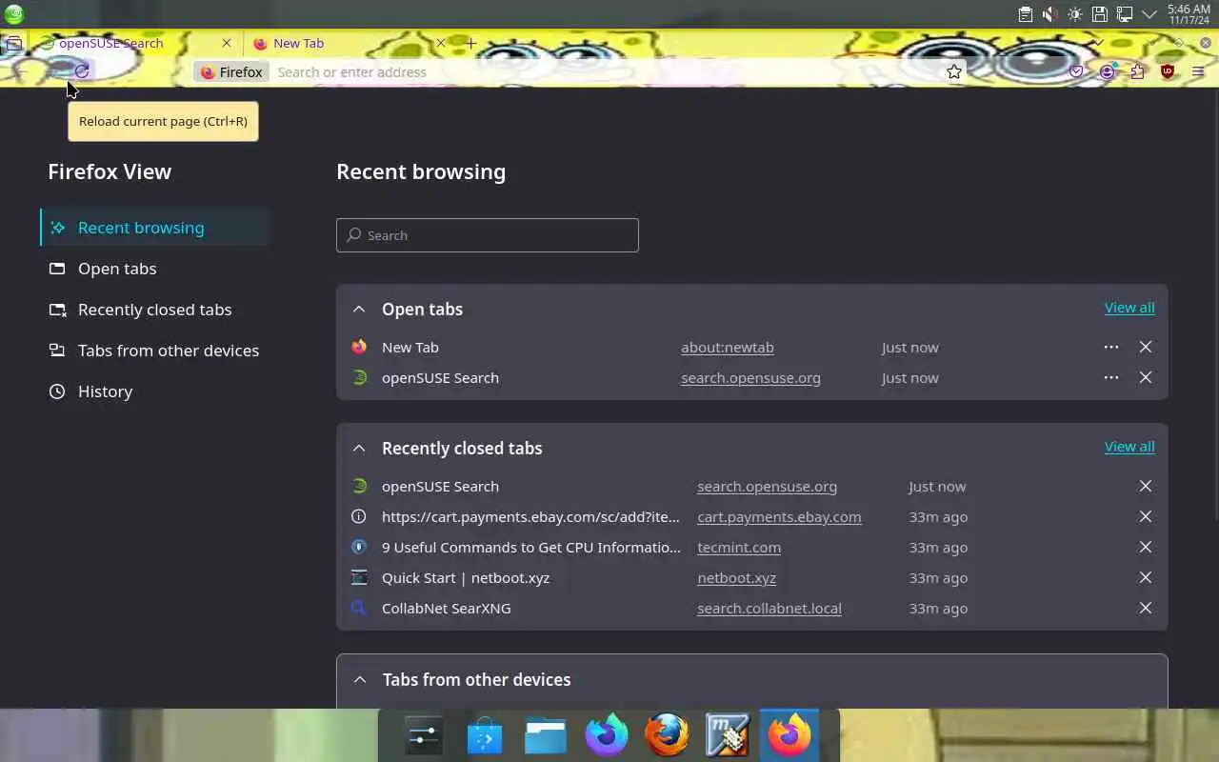Image resolution: width=1219 pixels, height=762 pixels.
Task: Open the file manager from dock
Action: [x=546, y=735]
